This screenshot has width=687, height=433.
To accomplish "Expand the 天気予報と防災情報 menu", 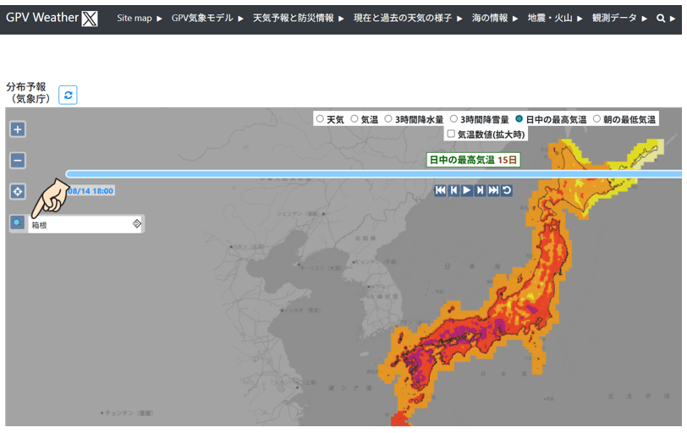I will point(299,18).
